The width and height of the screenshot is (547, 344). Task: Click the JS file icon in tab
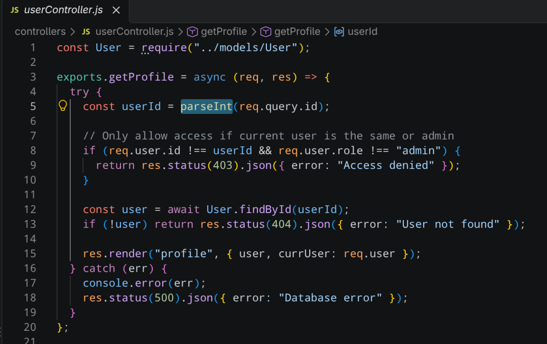click(x=15, y=10)
